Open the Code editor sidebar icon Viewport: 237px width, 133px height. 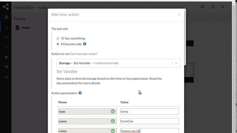click(x=7, y=47)
